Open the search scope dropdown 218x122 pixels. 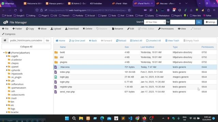pyautogui.click(x=155, y=22)
